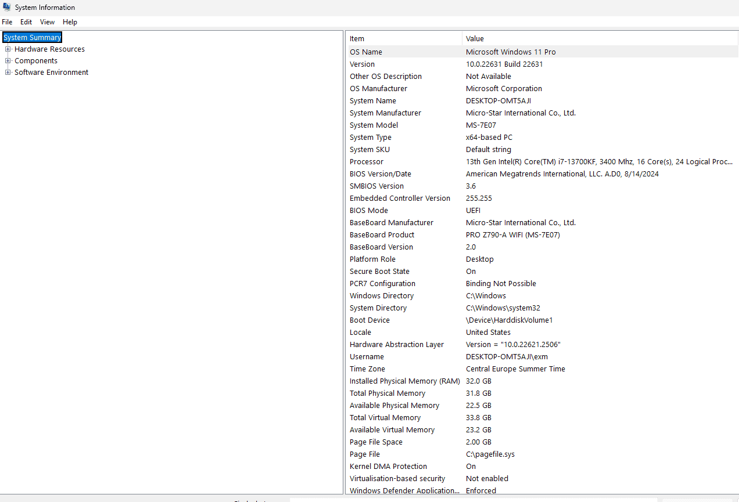Screen dimensions: 739x502
Task: Click the 10.0.22631 Build 22631 value
Action: click(504, 64)
